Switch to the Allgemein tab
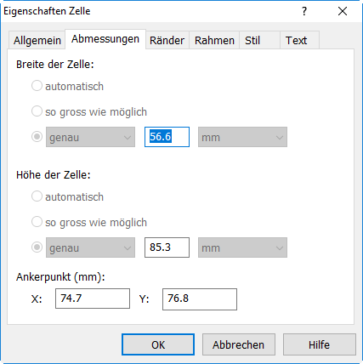The image size is (363, 364). [x=37, y=41]
